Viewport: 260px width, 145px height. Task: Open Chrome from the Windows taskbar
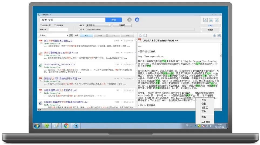66,125
